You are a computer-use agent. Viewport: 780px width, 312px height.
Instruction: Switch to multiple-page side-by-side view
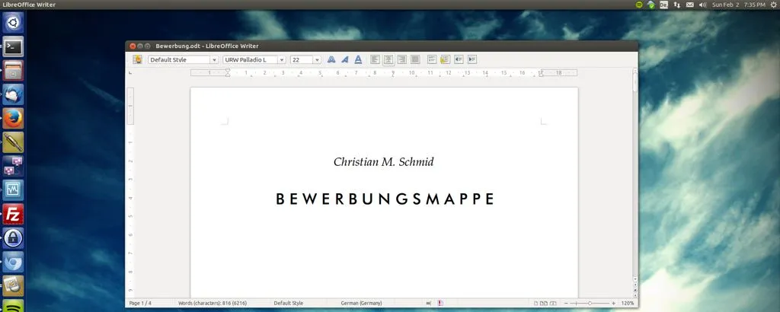click(544, 303)
